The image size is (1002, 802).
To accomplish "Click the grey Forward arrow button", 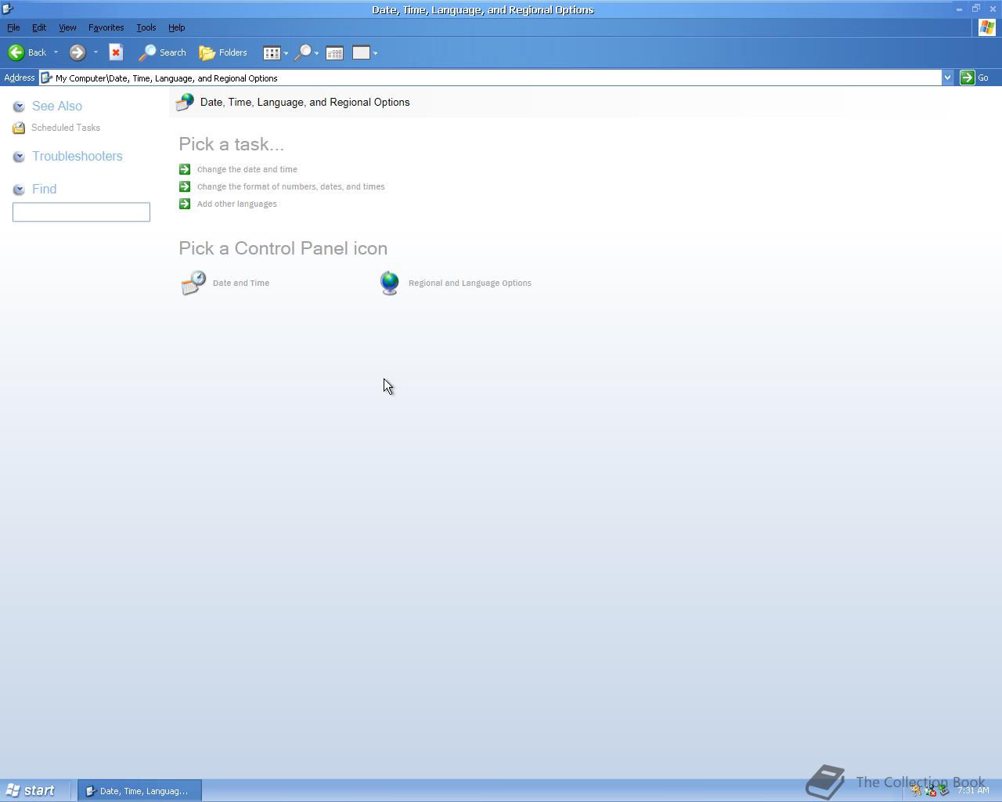I will (x=77, y=52).
